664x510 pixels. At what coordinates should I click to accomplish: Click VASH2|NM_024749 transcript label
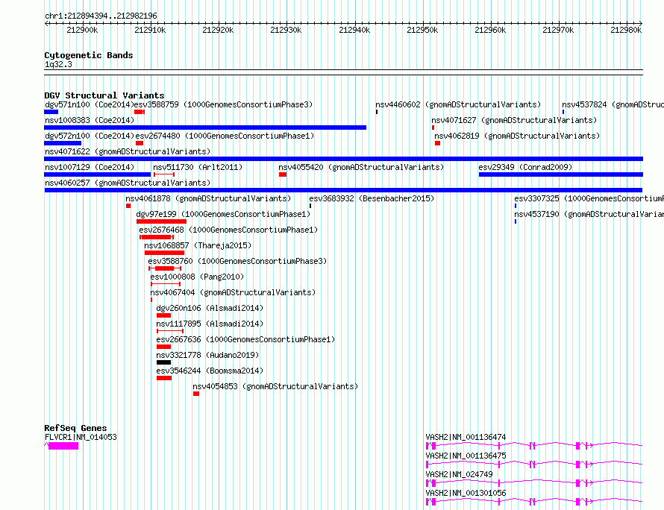click(459, 474)
